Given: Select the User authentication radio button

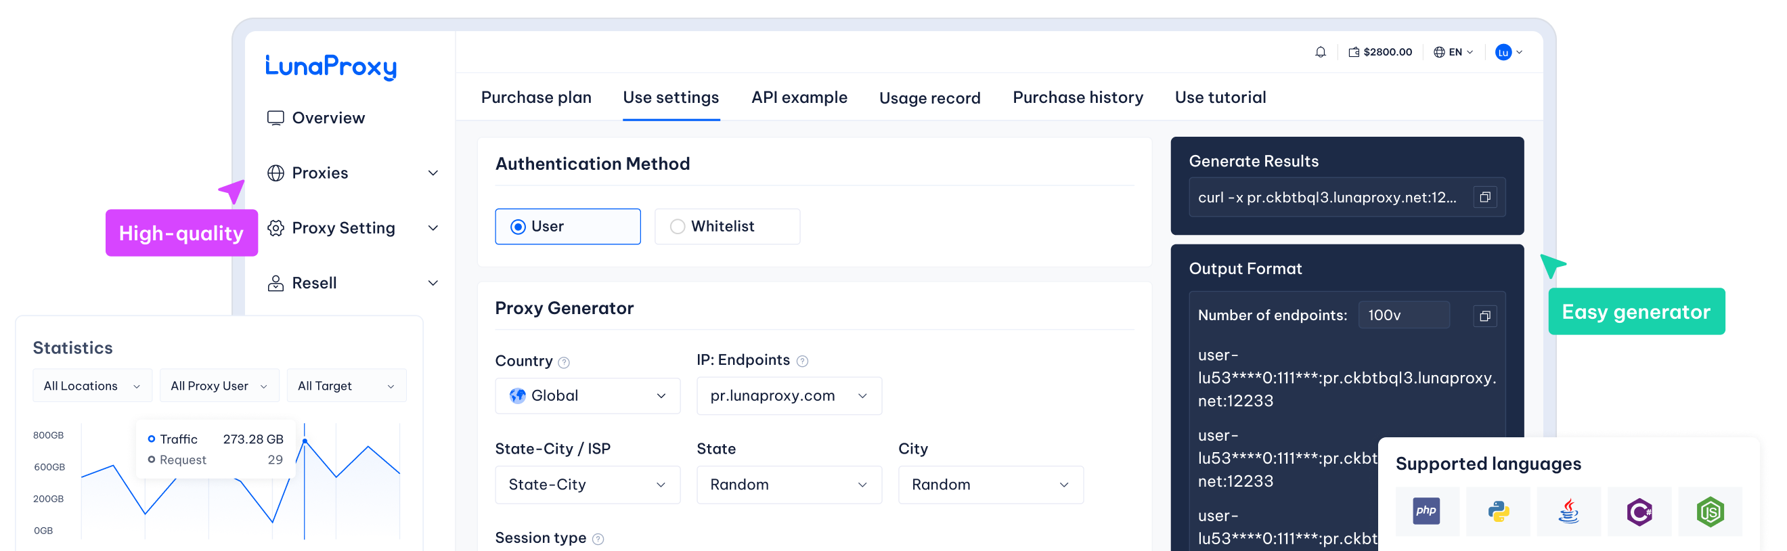Looking at the screenshot, I should (x=519, y=227).
